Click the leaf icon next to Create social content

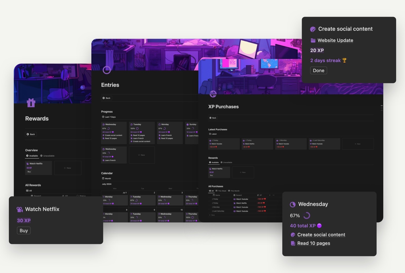293,235
